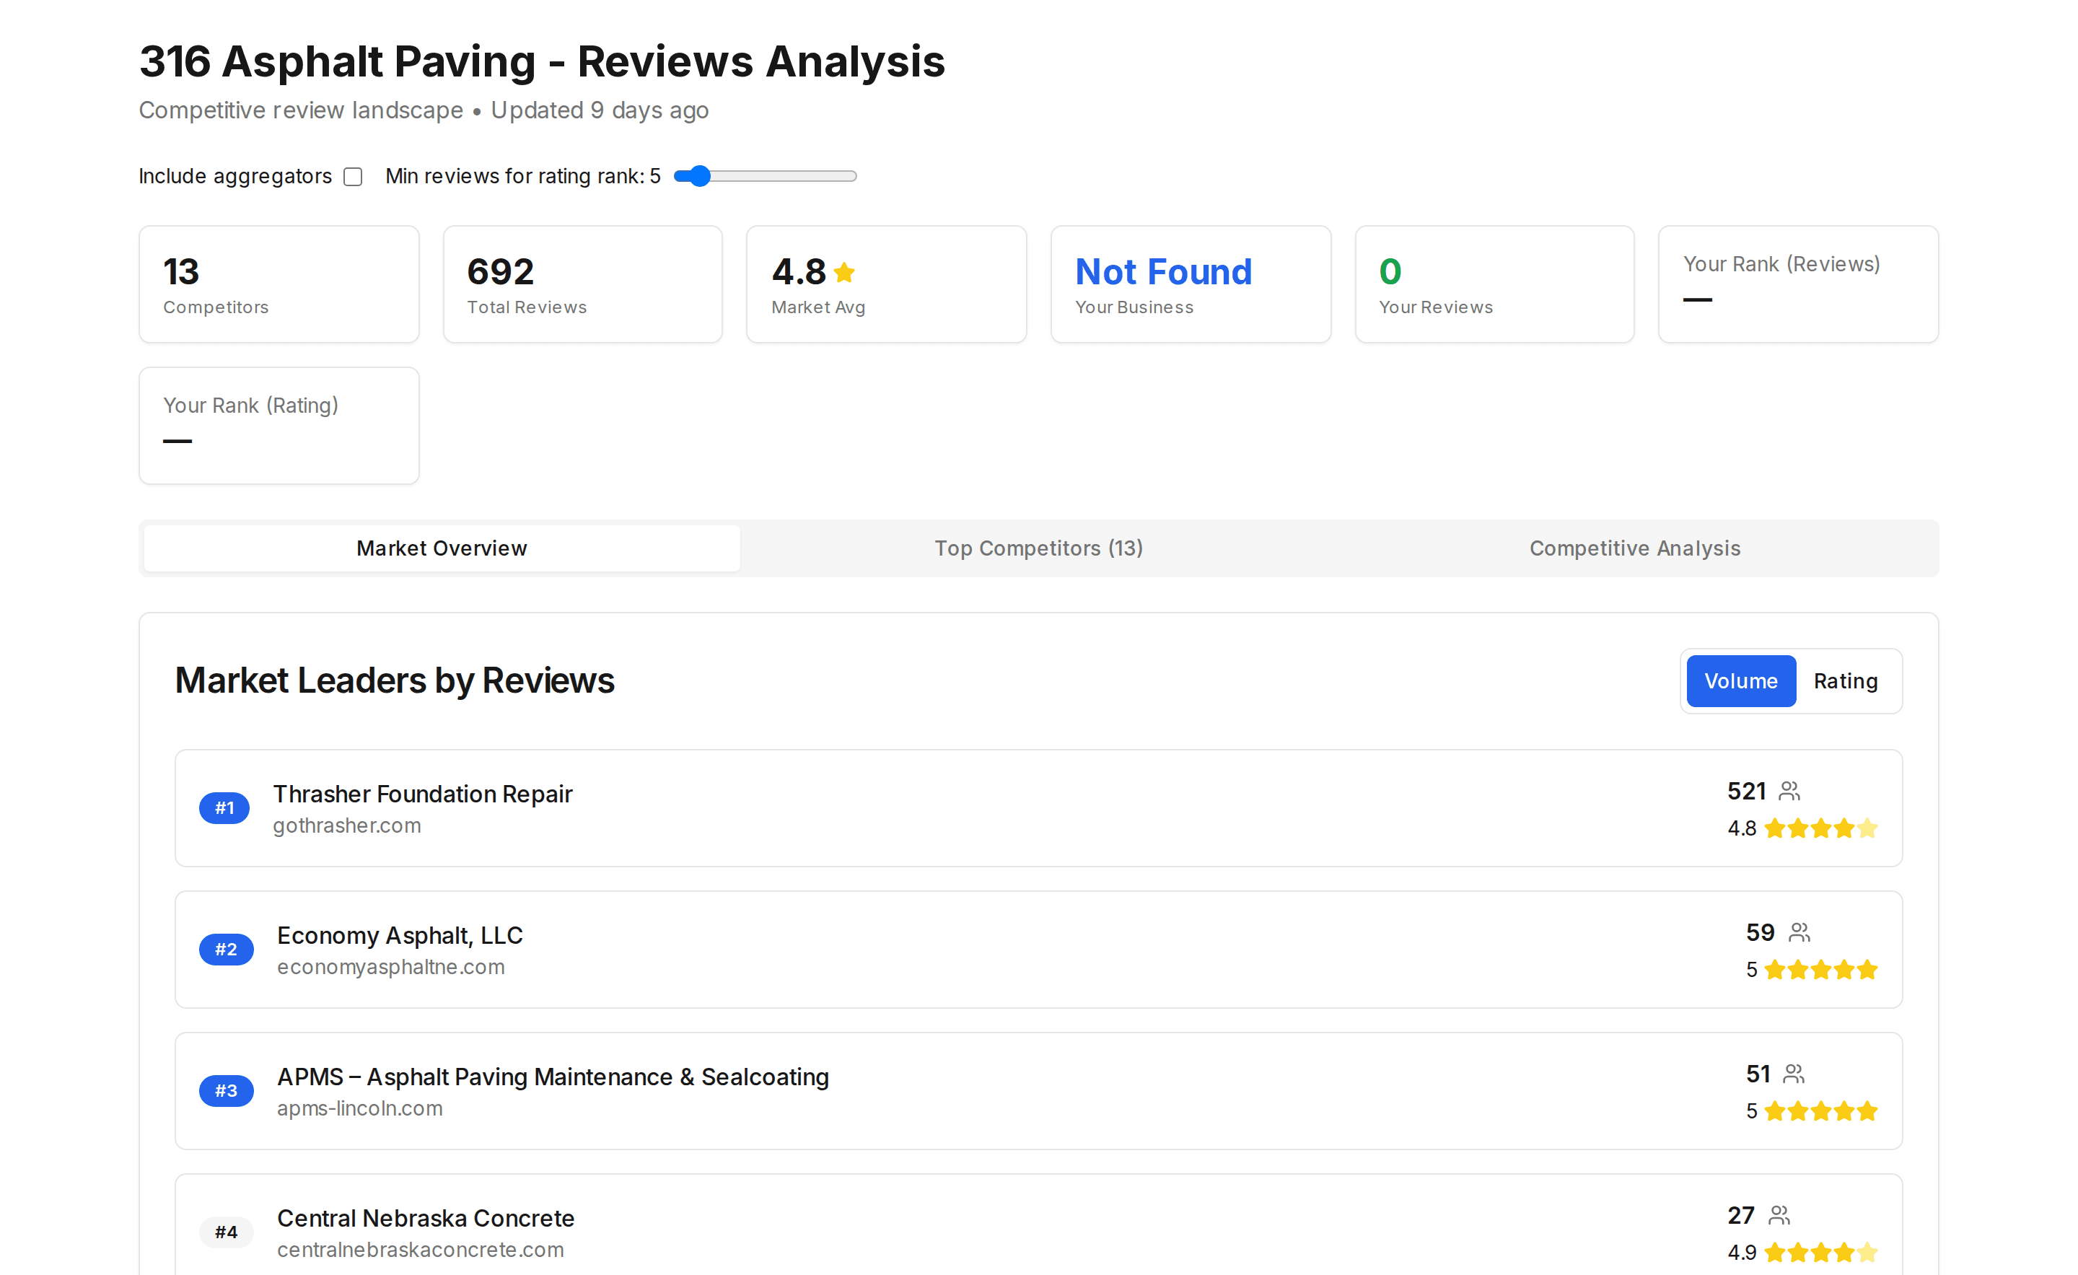Click the 521 review count

(1747, 791)
